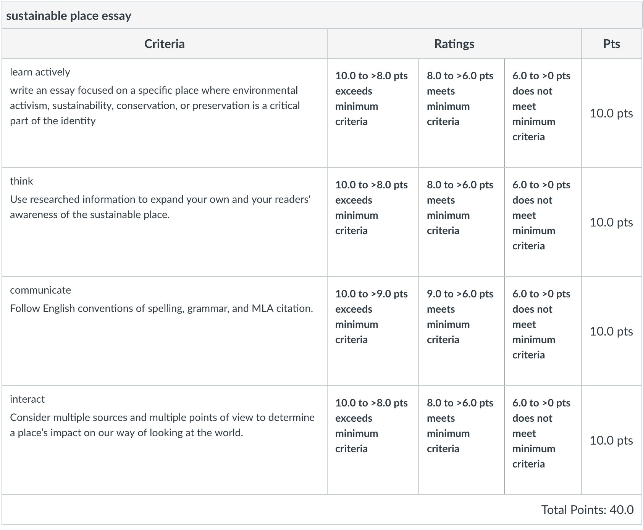Pick 'communicate' 10.0 to >9.0 pts rating
The width and height of the screenshot is (643, 530).
pyautogui.click(x=373, y=331)
